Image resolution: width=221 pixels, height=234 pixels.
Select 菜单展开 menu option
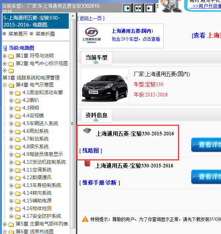click(x=18, y=34)
